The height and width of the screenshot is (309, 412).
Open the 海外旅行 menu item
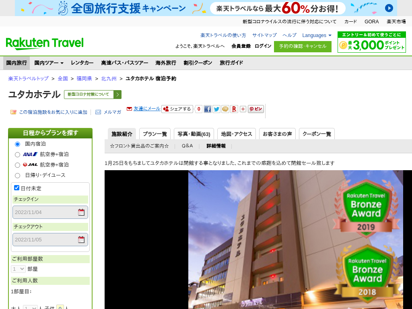pyautogui.click(x=166, y=63)
